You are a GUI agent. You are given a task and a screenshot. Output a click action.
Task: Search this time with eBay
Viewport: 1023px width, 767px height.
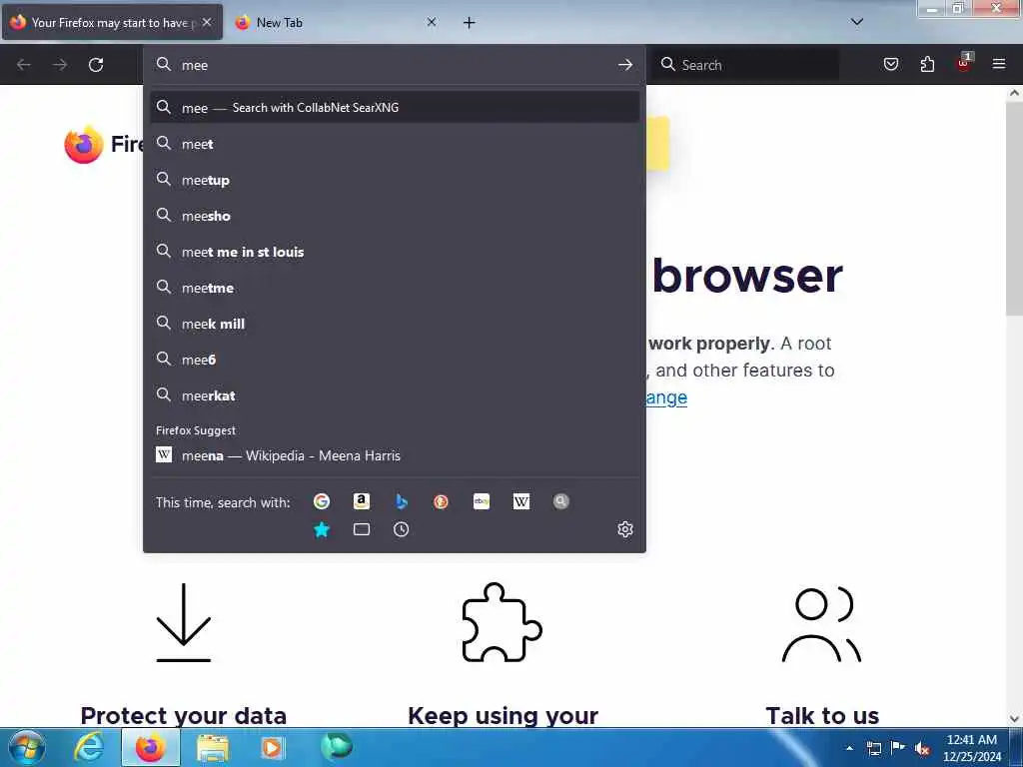click(x=482, y=501)
